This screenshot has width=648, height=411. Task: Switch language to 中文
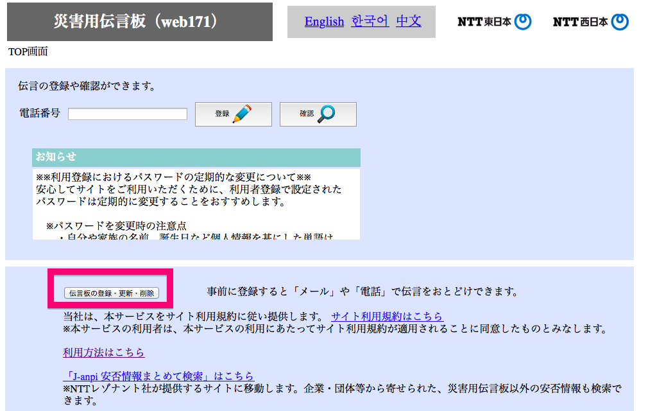pyautogui.click(x=409, y=21)
